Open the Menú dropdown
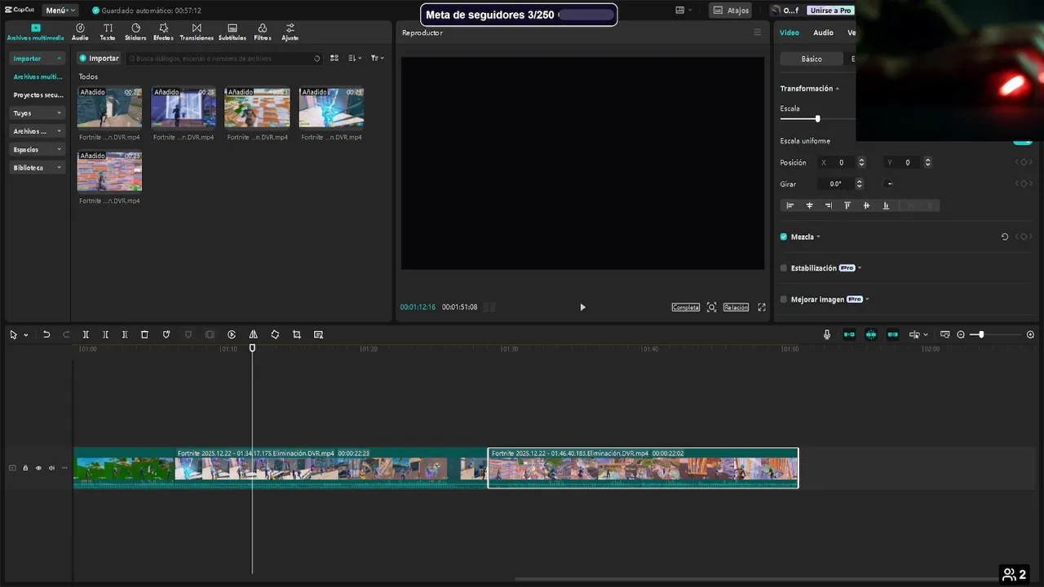 [x=60, y=10]
